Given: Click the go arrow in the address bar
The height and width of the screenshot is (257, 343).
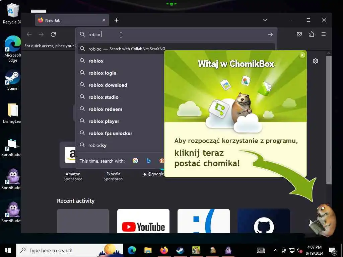Looking at the screenshot, I should [270, 34].
